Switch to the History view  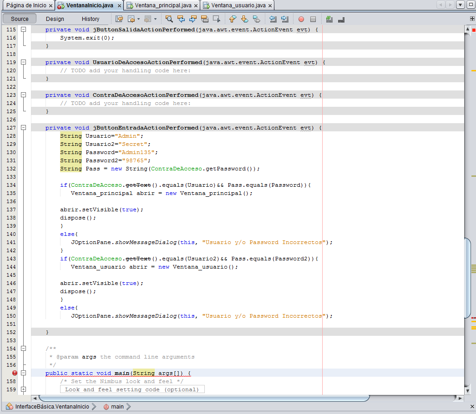[x=91, y=19]
